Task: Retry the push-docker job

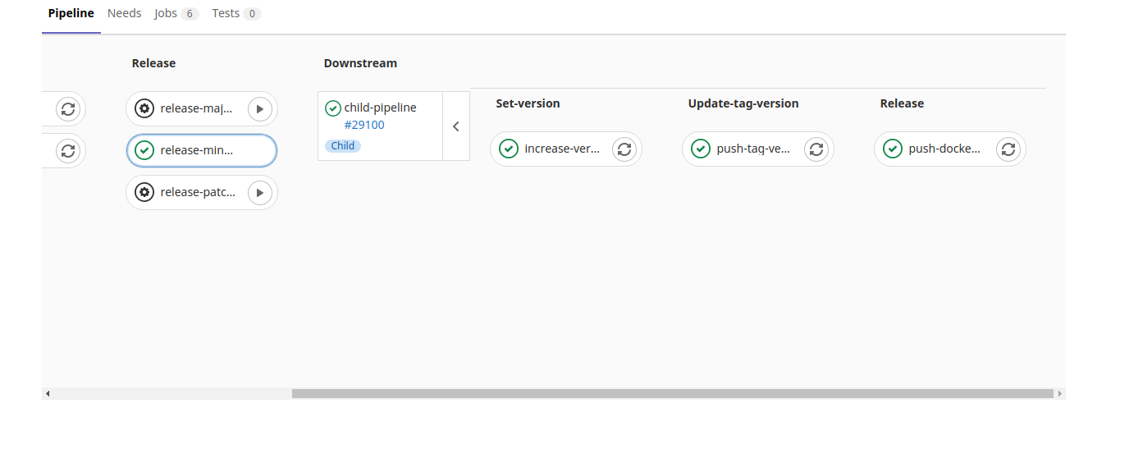Action: click(1008, 149)
